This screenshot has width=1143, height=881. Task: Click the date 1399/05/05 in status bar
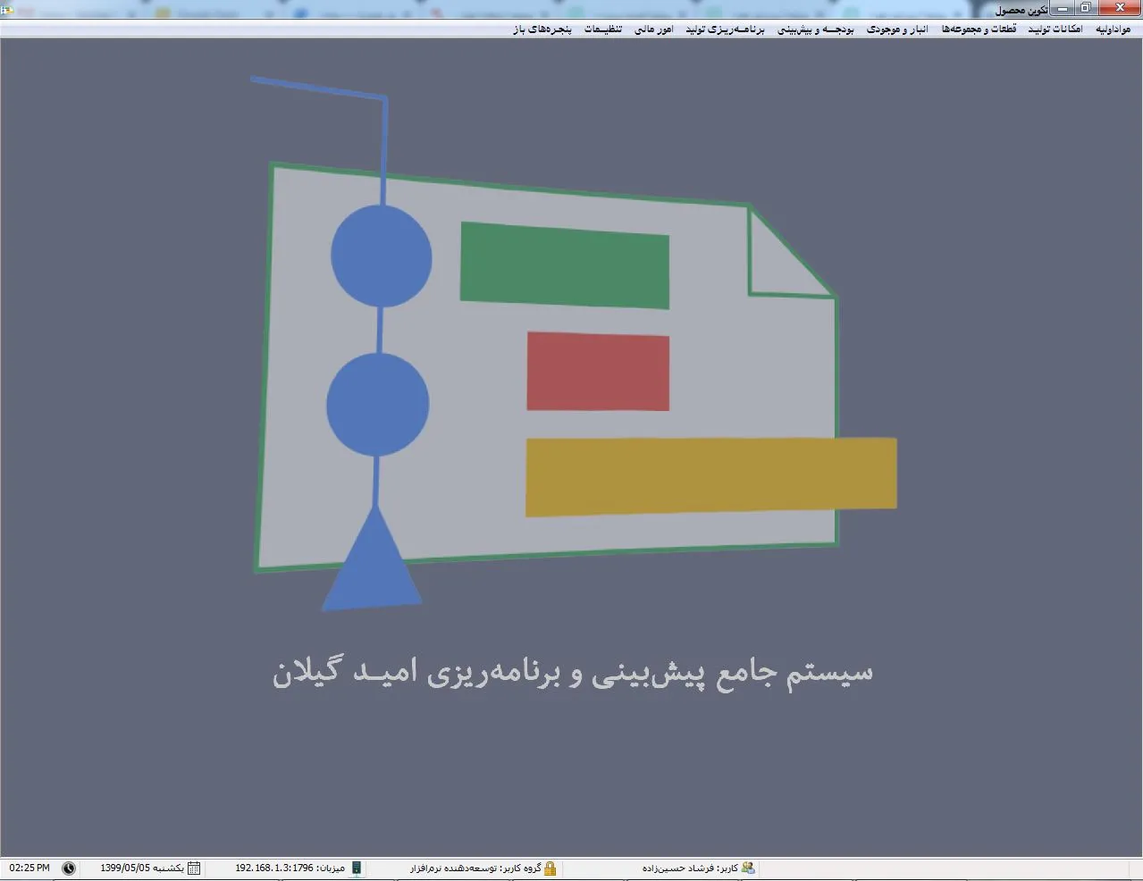(125, 868)
